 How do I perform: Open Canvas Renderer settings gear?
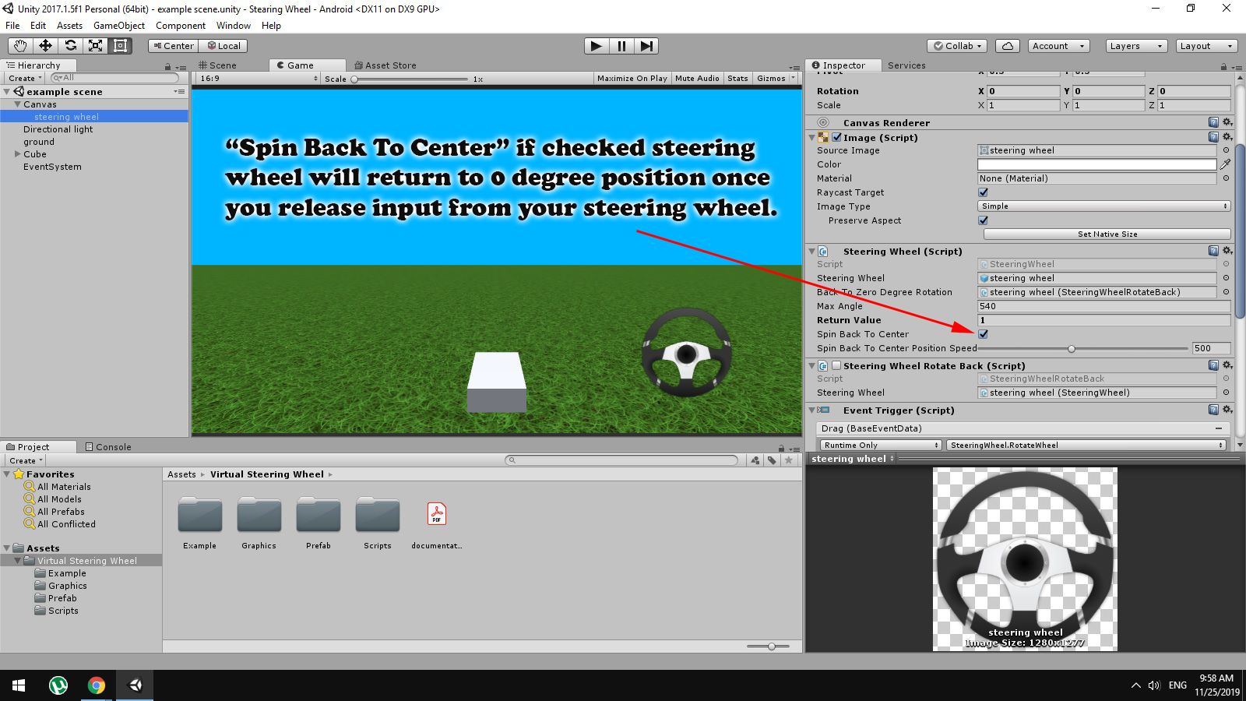pyautogui.click(x=1227, y=122)
